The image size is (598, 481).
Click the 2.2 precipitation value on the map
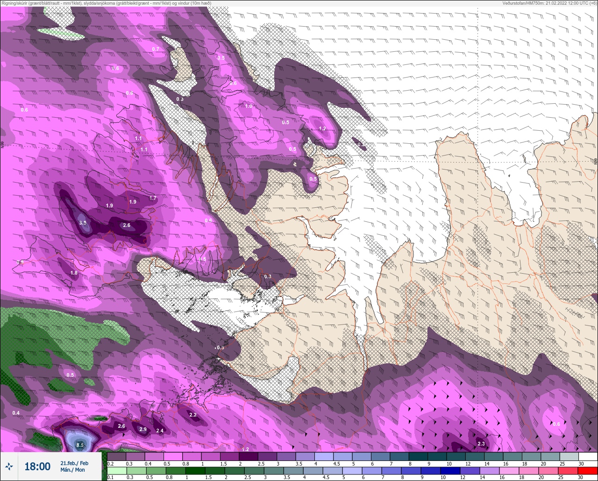click(x=192, y=415)
